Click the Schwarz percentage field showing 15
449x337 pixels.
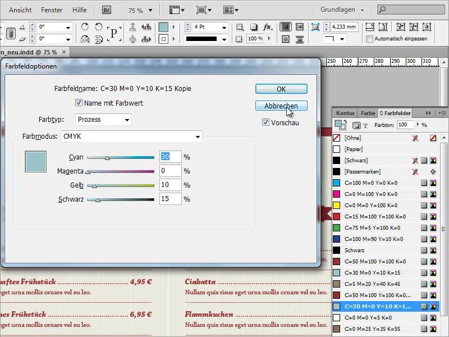pyautogui.click(x=171, y=199)
